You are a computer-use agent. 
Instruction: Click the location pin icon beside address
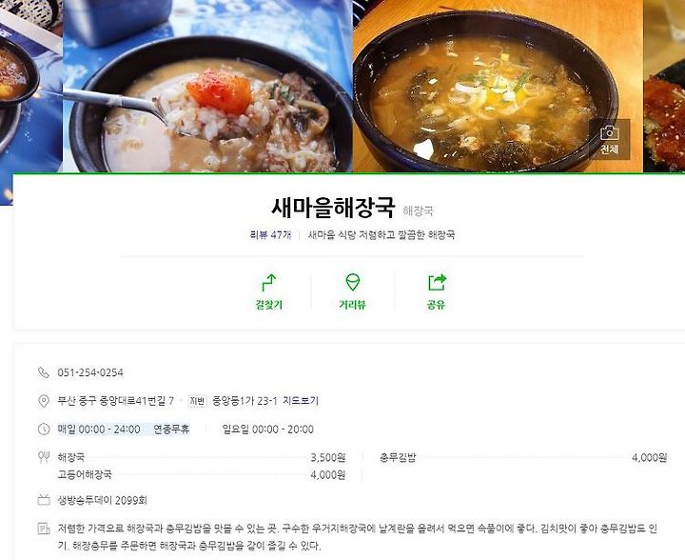[x=44, y=401]
